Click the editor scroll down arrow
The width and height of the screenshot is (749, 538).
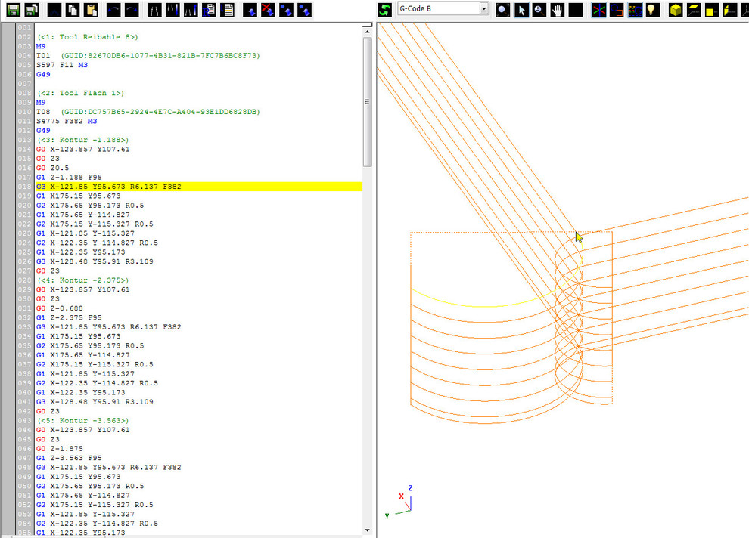368,530
